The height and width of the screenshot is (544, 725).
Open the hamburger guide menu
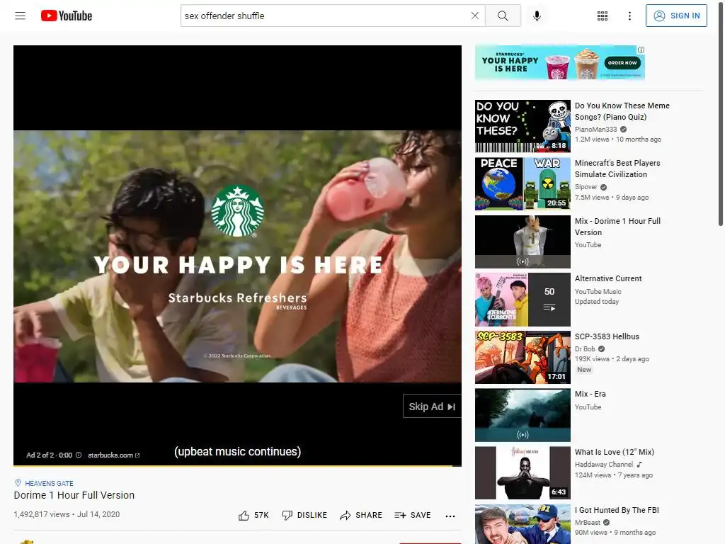pyautogui.click(x=20, y=16)
